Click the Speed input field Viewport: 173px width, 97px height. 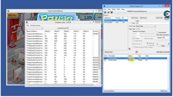tap(165, 37)
